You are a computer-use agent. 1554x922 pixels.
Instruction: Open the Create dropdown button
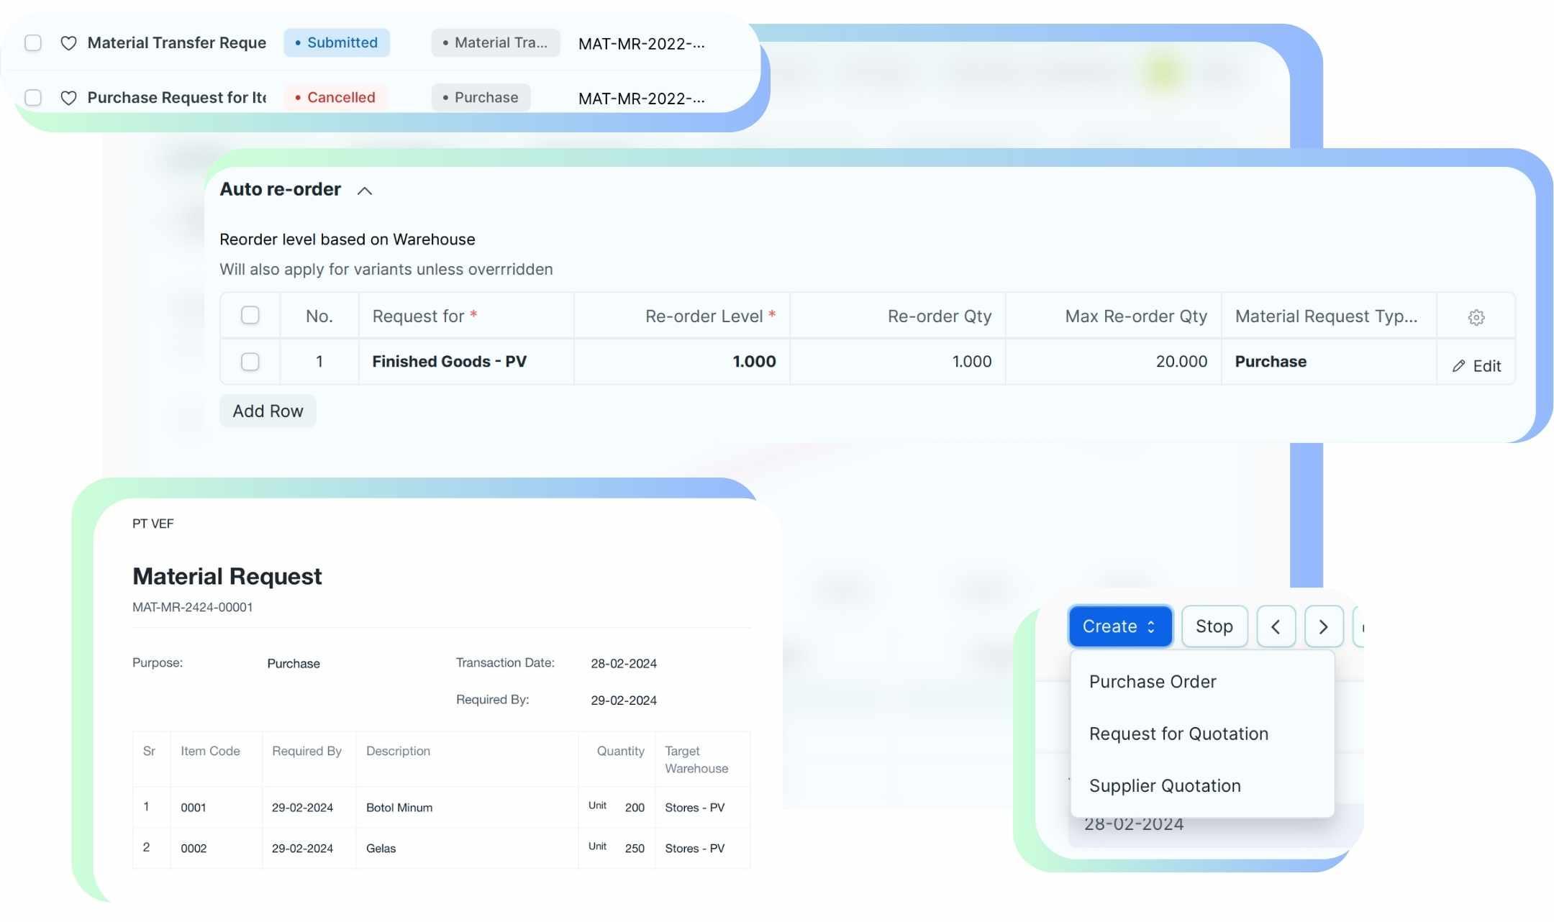point(1119,626)
